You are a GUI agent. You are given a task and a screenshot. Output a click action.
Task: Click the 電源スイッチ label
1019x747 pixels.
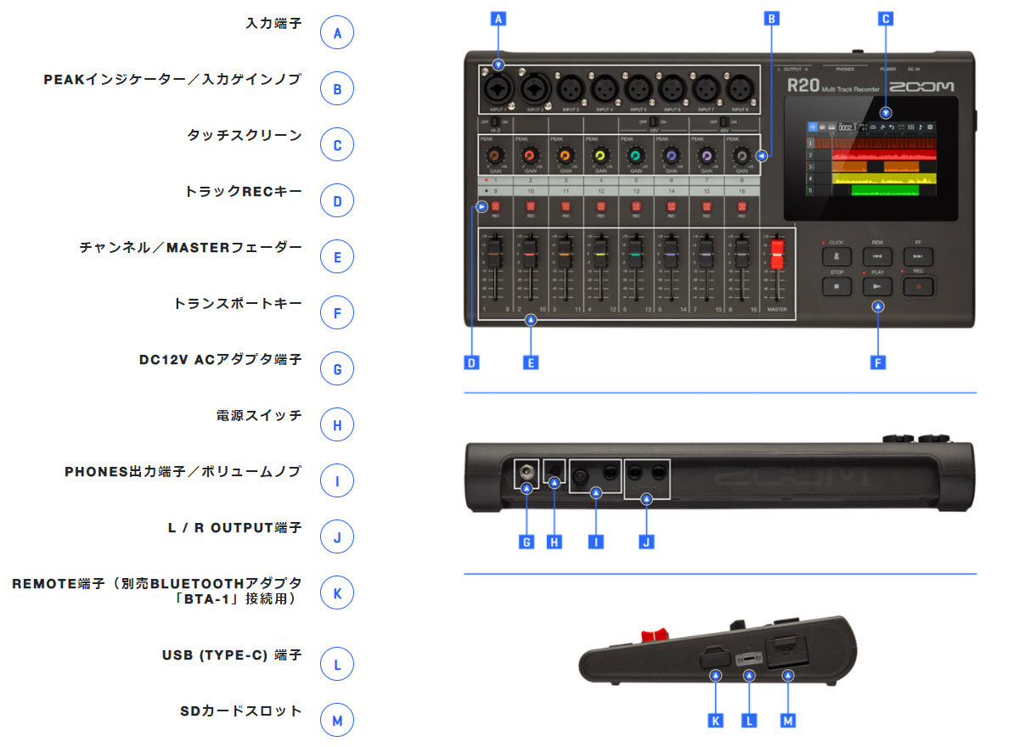tap(259, 416)
